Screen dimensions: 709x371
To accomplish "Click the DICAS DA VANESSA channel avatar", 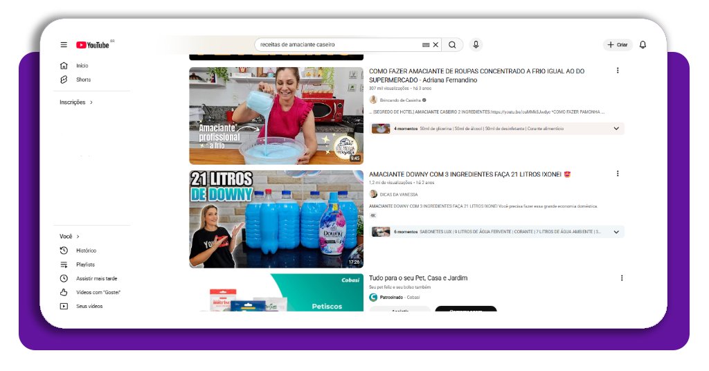I will [373, 194].
